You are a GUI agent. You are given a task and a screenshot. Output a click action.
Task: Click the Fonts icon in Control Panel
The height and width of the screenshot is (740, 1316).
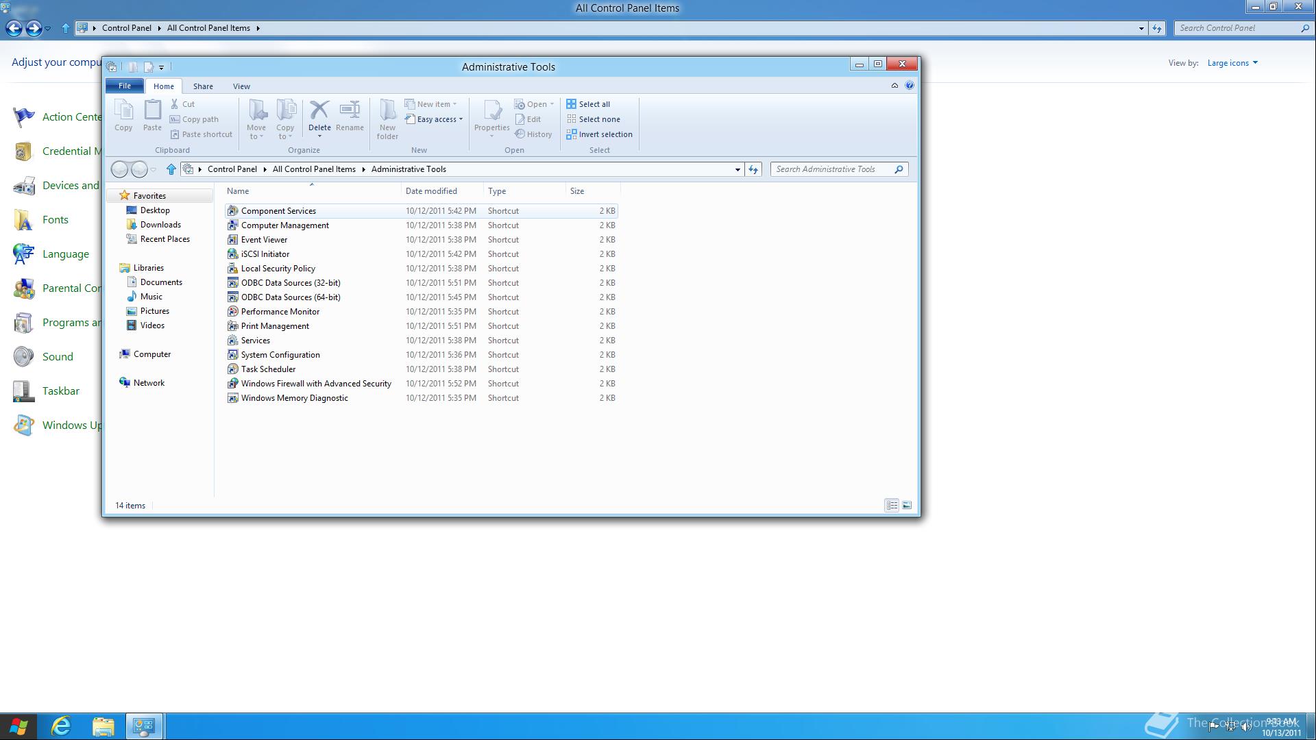(23, 220)
